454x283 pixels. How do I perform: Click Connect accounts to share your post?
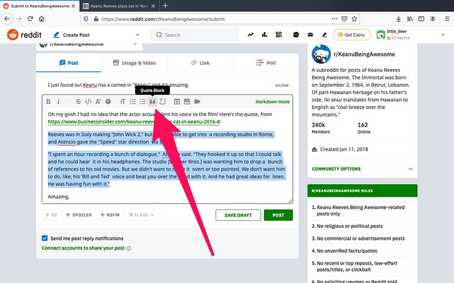click(x=83, y=248)
